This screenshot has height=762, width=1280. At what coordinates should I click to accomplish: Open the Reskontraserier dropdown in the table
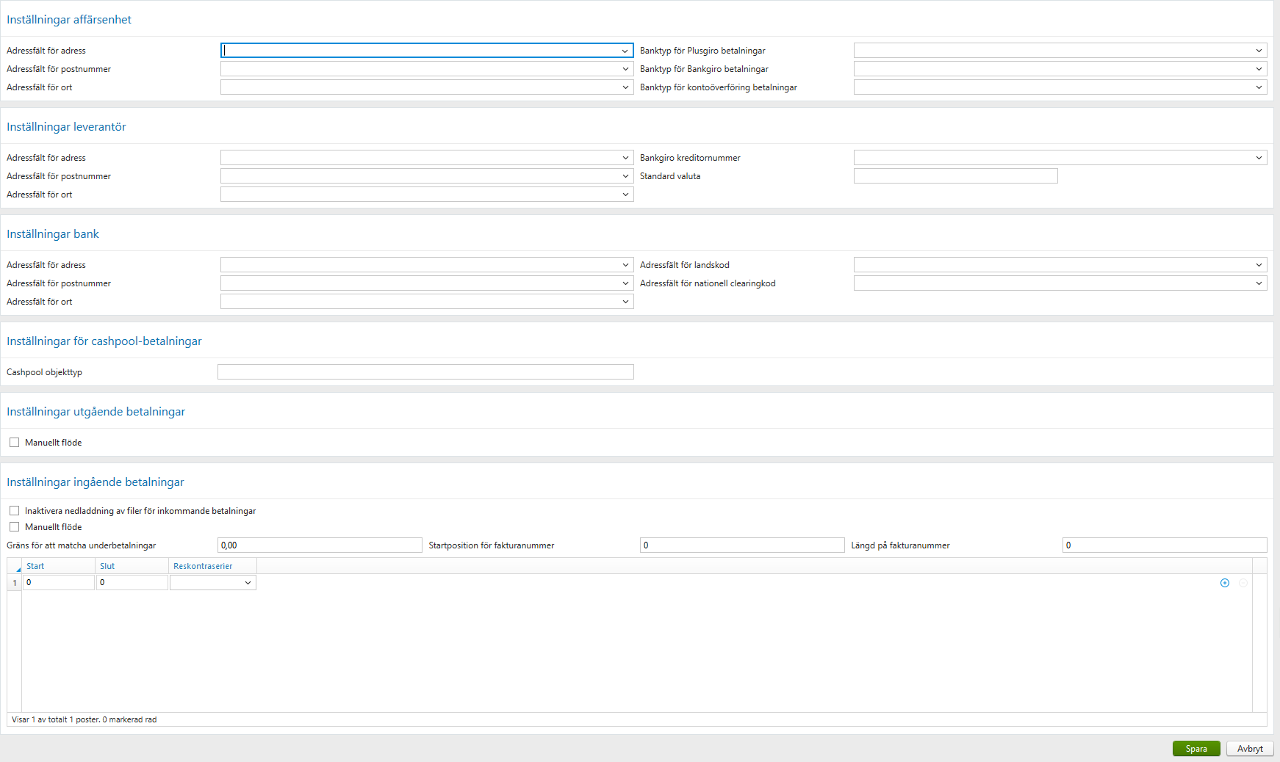pyautogui.click(x=248, y=582)
